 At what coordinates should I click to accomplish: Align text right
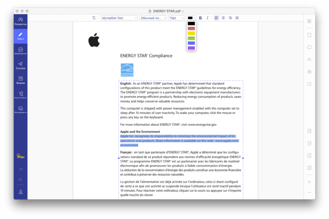pos(230,18)
